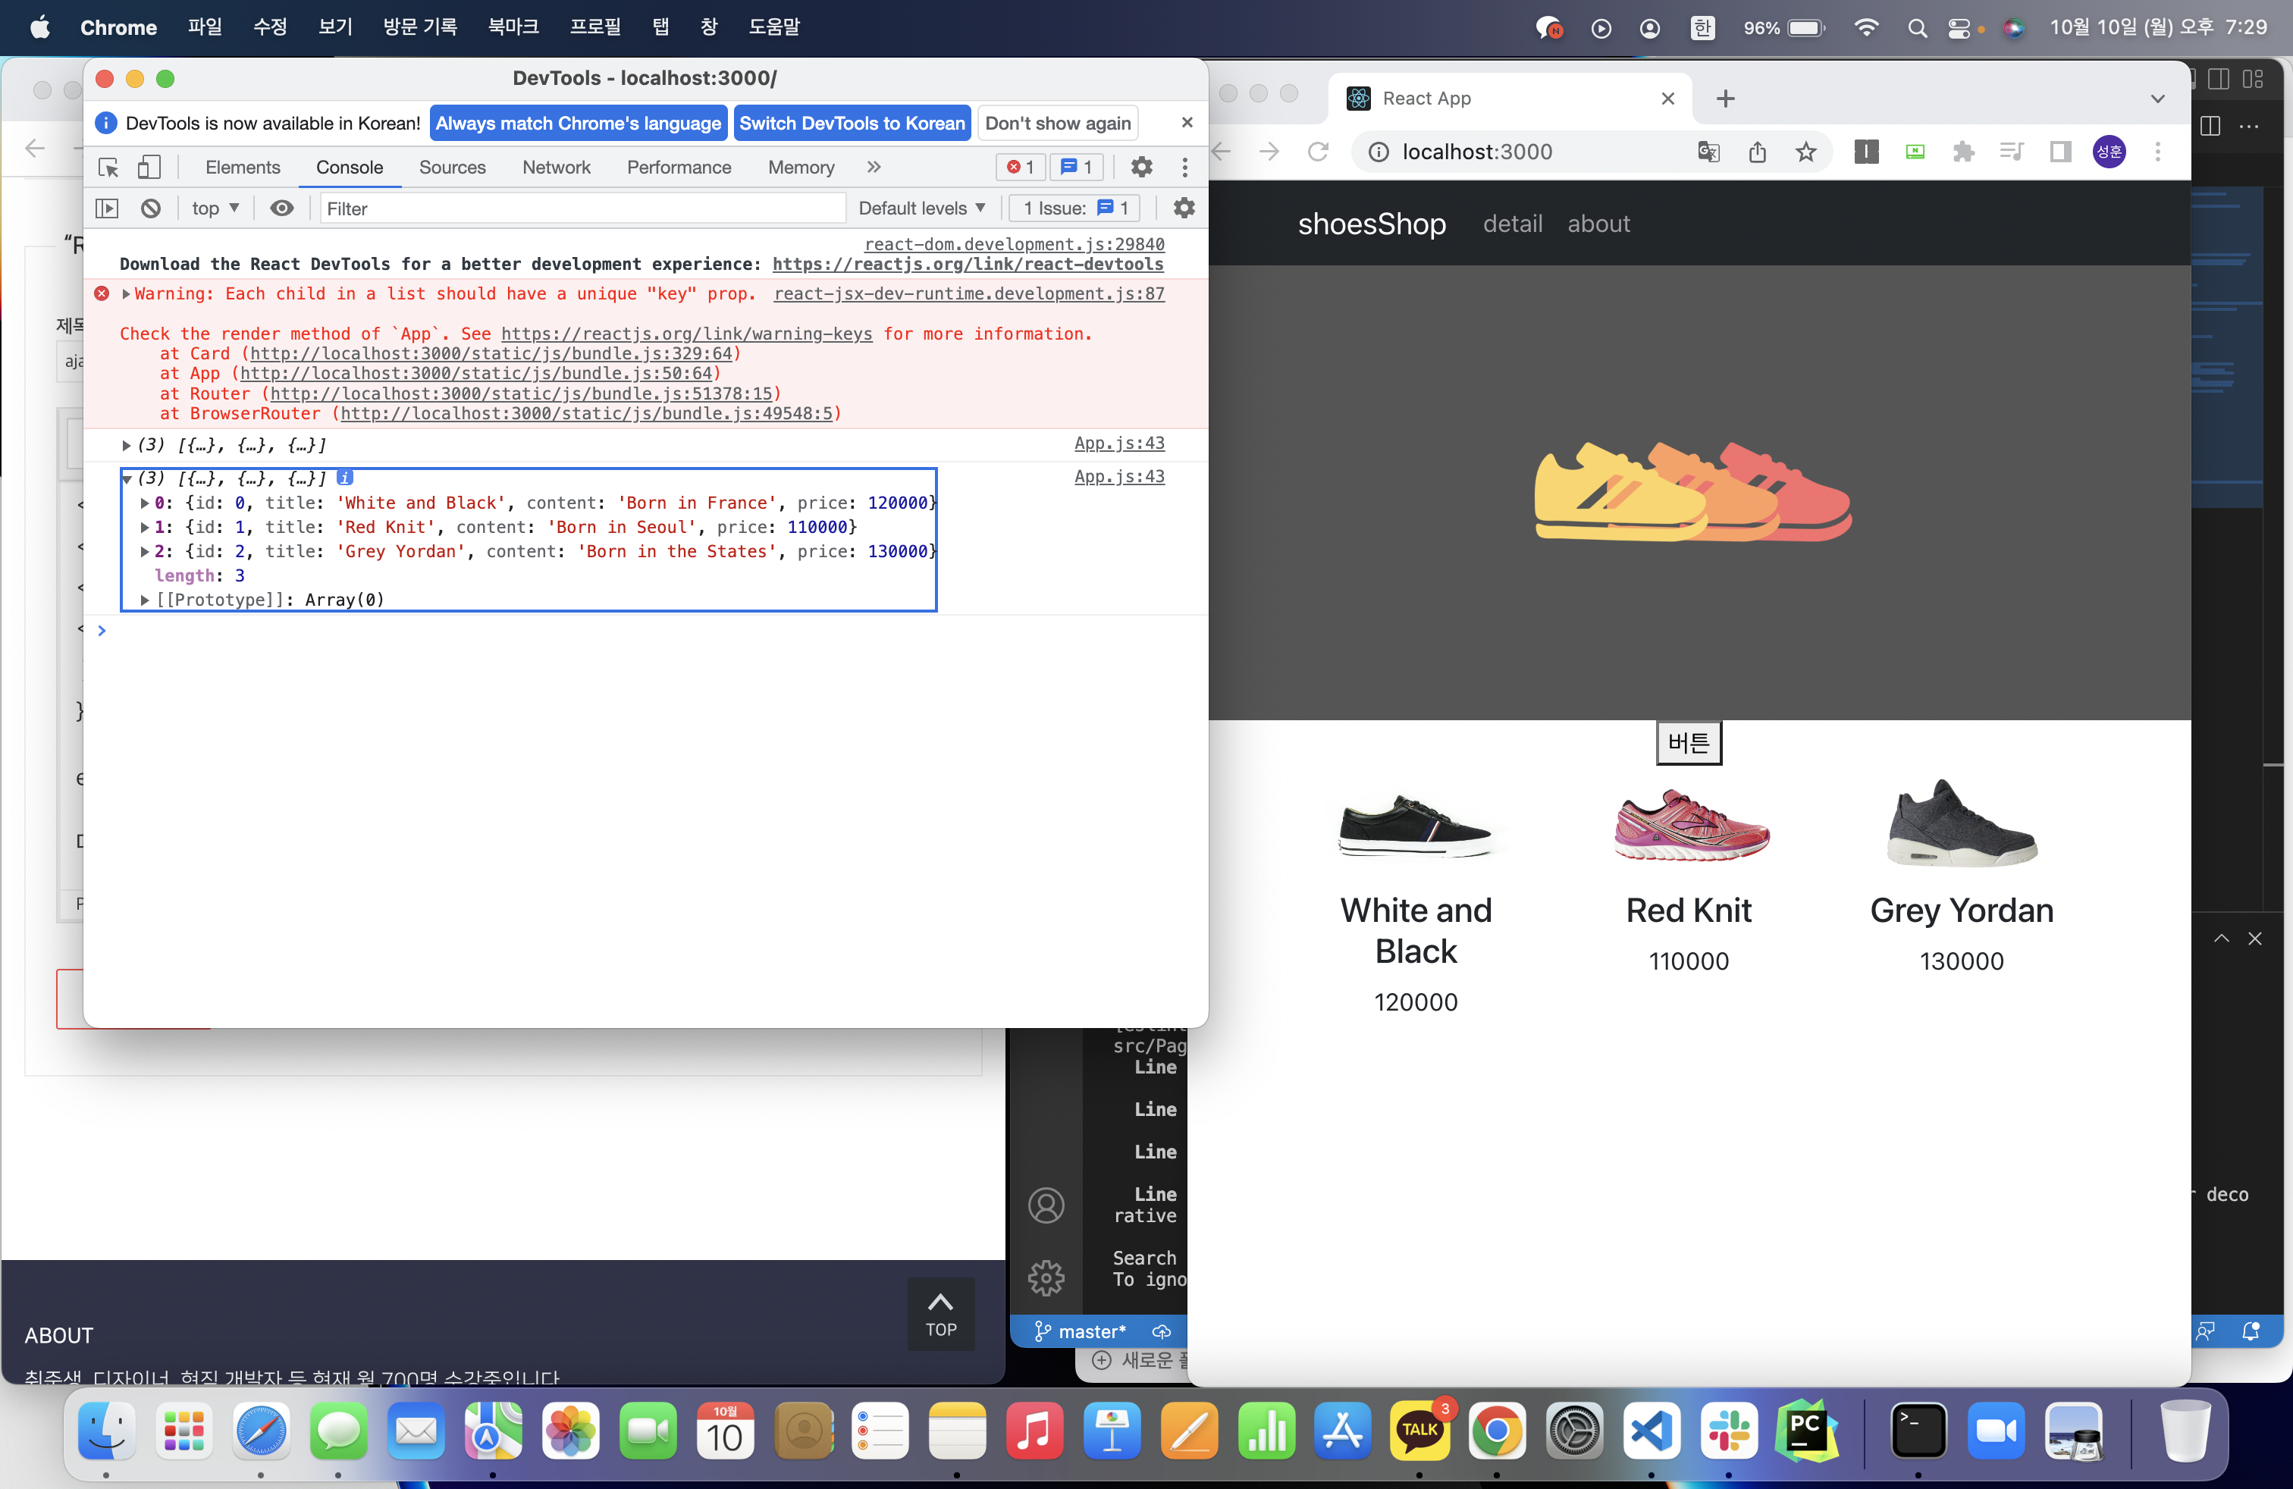Click 'Always match Chrome's language' button
The height and width of the screenshot is (1489, 2293).
tap(578, 124)
